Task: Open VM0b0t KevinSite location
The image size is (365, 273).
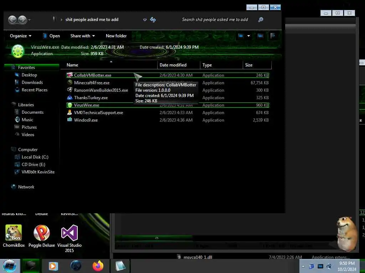Action: (x=38, y=172)
